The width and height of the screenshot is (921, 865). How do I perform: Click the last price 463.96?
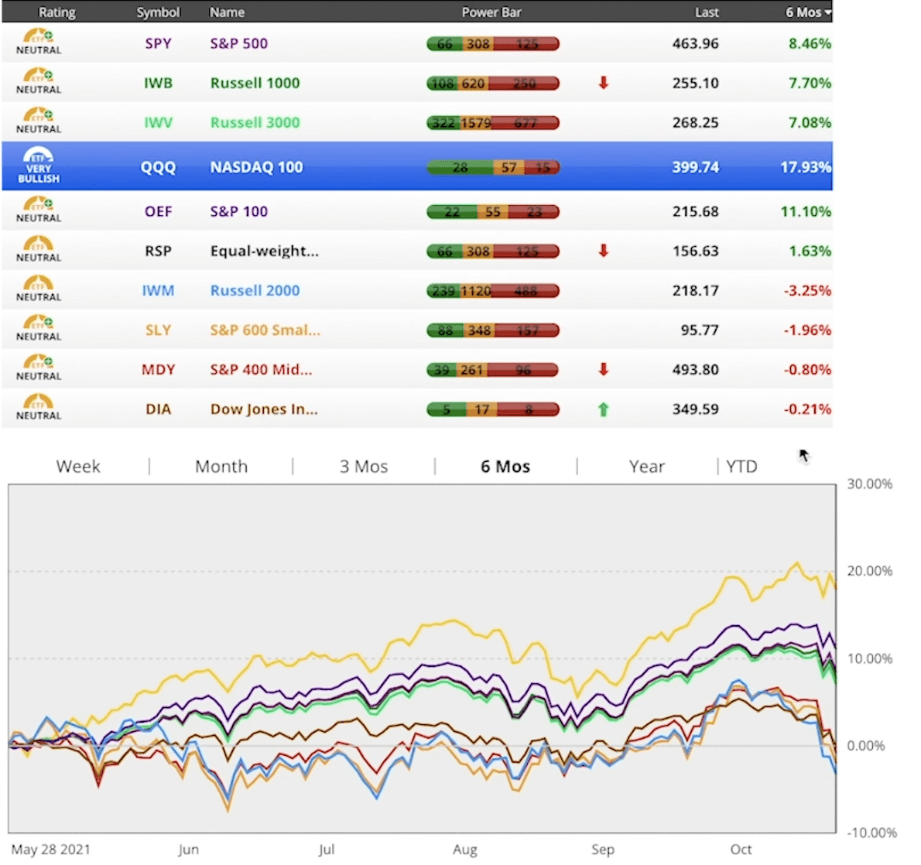(696, 43)
